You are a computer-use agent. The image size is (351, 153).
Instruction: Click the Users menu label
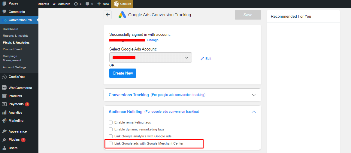point(13,148)
